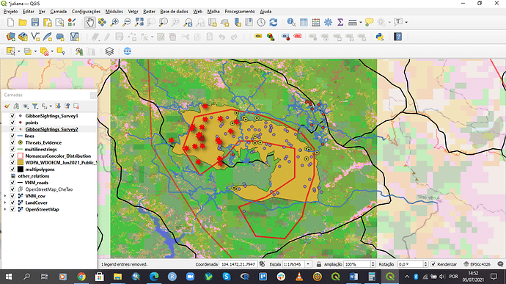Expand the LandCover layer tree

point(5,203)
